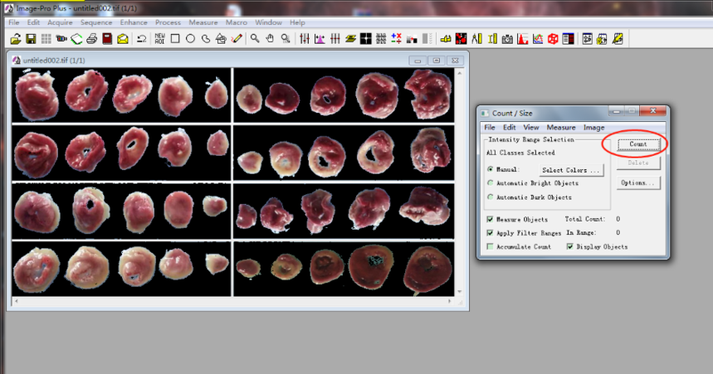Click the Select Colors... button
Screen dimensions: 713x374
(569, 169)
